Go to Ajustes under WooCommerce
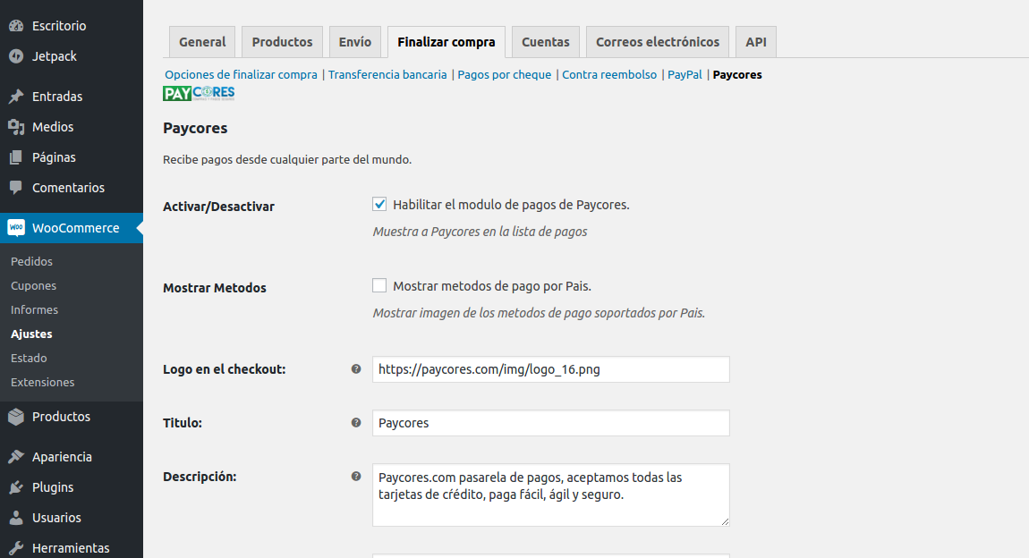Image resolution: width=1029 pixels, height=558 pixels. (31, 334)
